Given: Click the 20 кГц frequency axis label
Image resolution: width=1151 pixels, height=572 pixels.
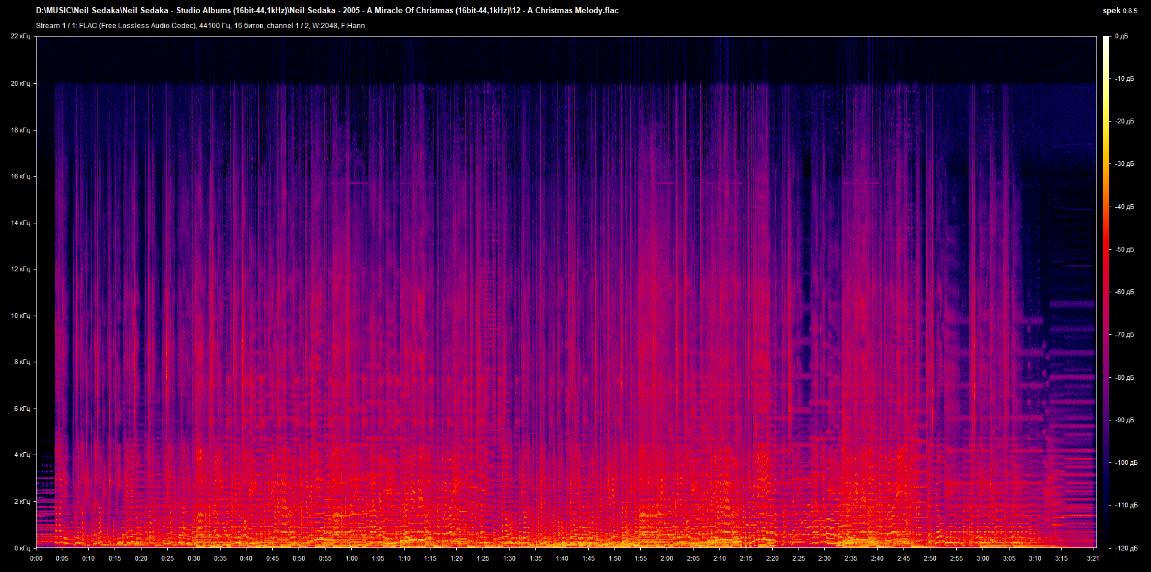Looking at the screenshot, I should coord(20,83).
